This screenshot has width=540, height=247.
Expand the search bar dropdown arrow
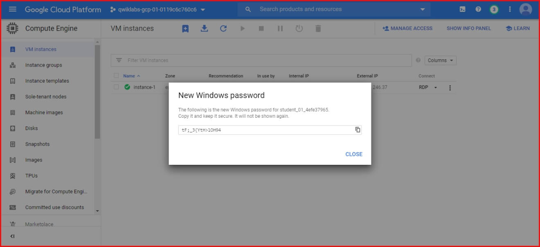[423, 9]
